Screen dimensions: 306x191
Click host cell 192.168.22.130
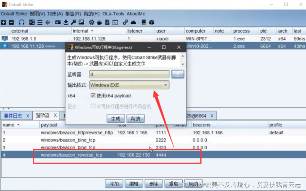[134, 155]
